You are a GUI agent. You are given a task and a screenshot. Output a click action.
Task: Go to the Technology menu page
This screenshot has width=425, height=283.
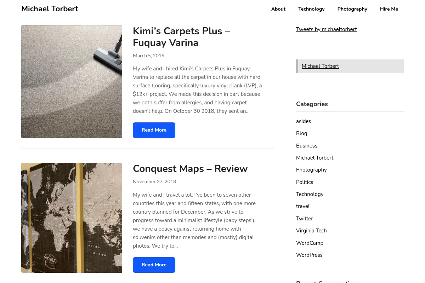click(311, 9)
